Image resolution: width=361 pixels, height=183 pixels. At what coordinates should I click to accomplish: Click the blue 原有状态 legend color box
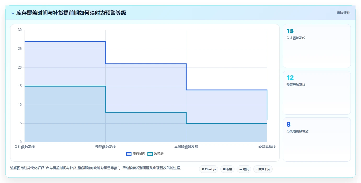[129, 154]
